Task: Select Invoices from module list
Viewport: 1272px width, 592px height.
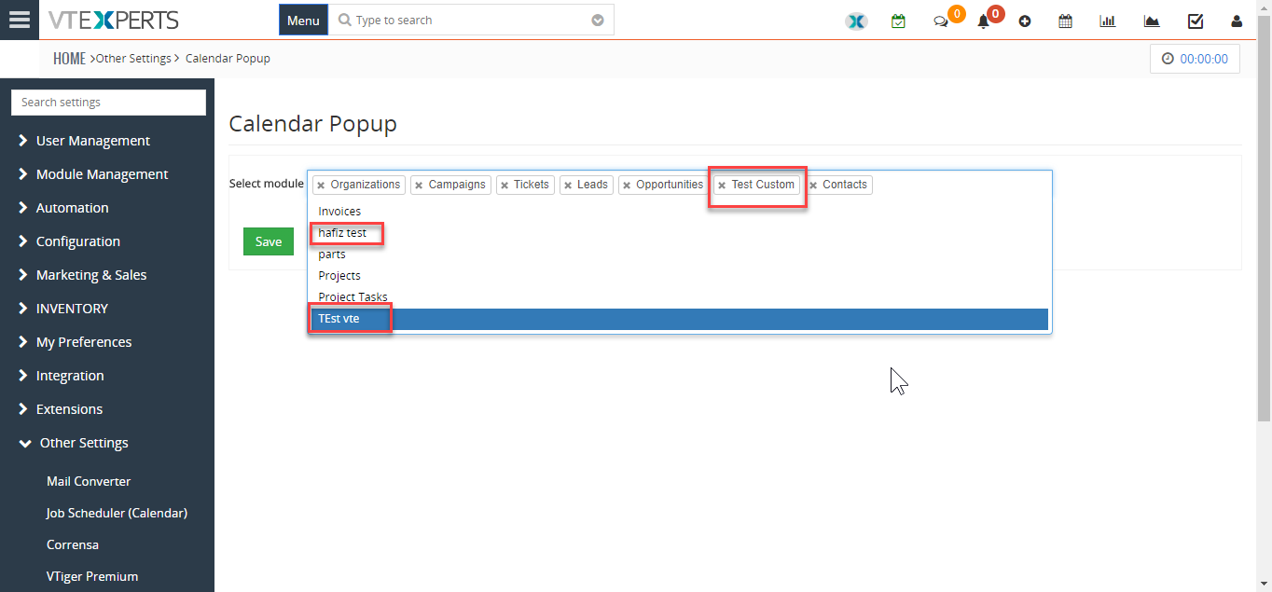Action: tap(678, 212)
